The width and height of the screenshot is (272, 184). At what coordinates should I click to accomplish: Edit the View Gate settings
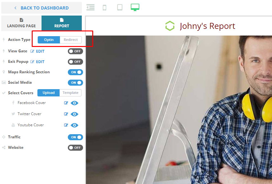point(37,51)
